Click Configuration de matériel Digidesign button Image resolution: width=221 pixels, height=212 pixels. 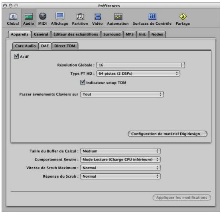[168, 134]
